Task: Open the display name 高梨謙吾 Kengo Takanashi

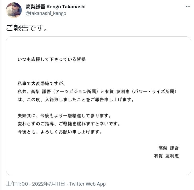Action: tap(56, 7)
